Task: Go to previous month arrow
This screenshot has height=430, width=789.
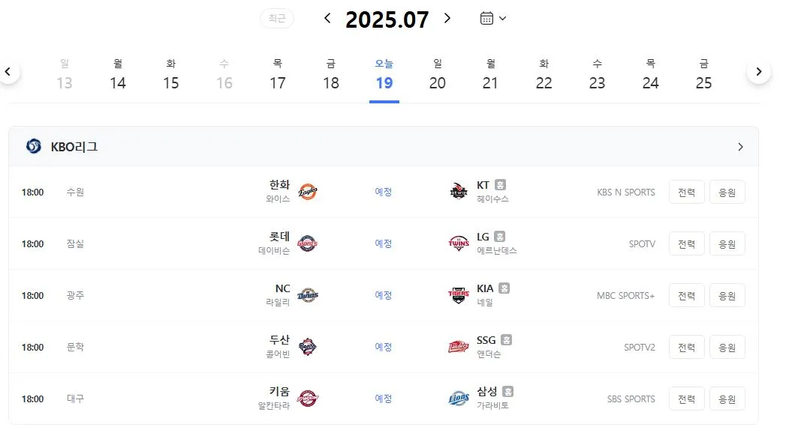Action: pos(327,19)
